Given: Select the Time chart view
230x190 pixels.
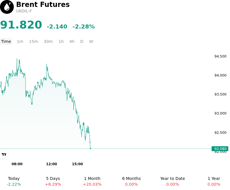Looking at the screenshot, I should coord(6,41).
